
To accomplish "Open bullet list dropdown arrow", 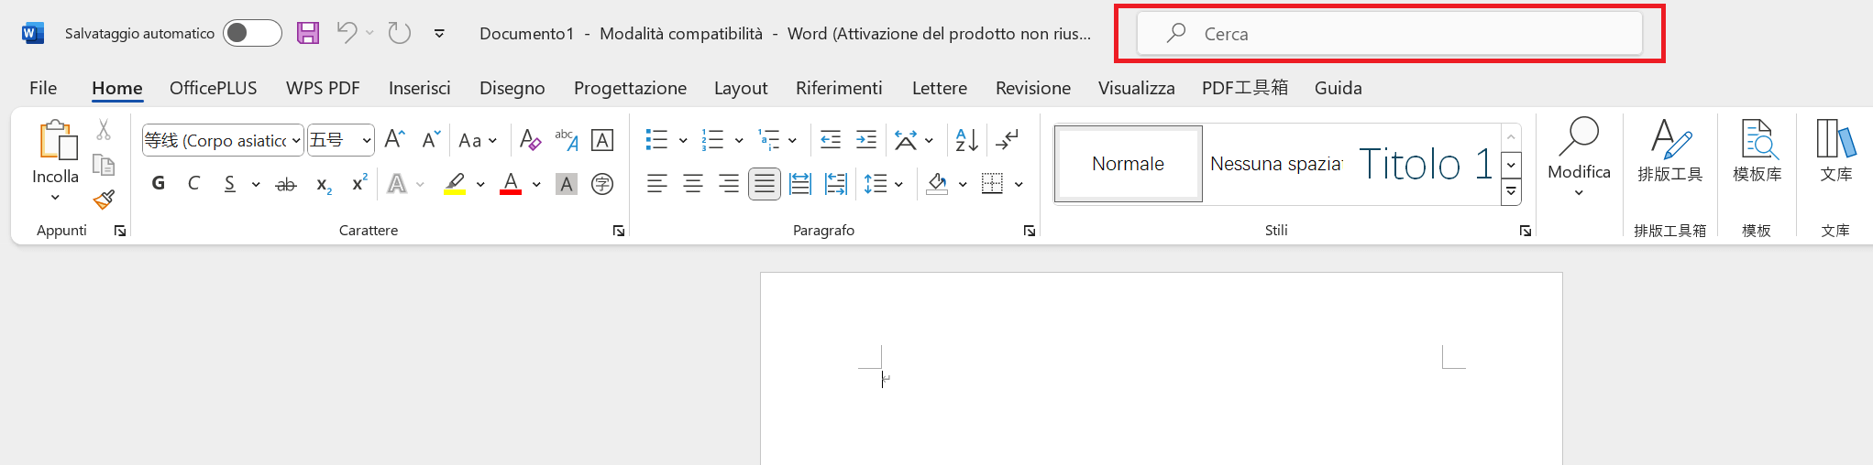I will 683,140.
